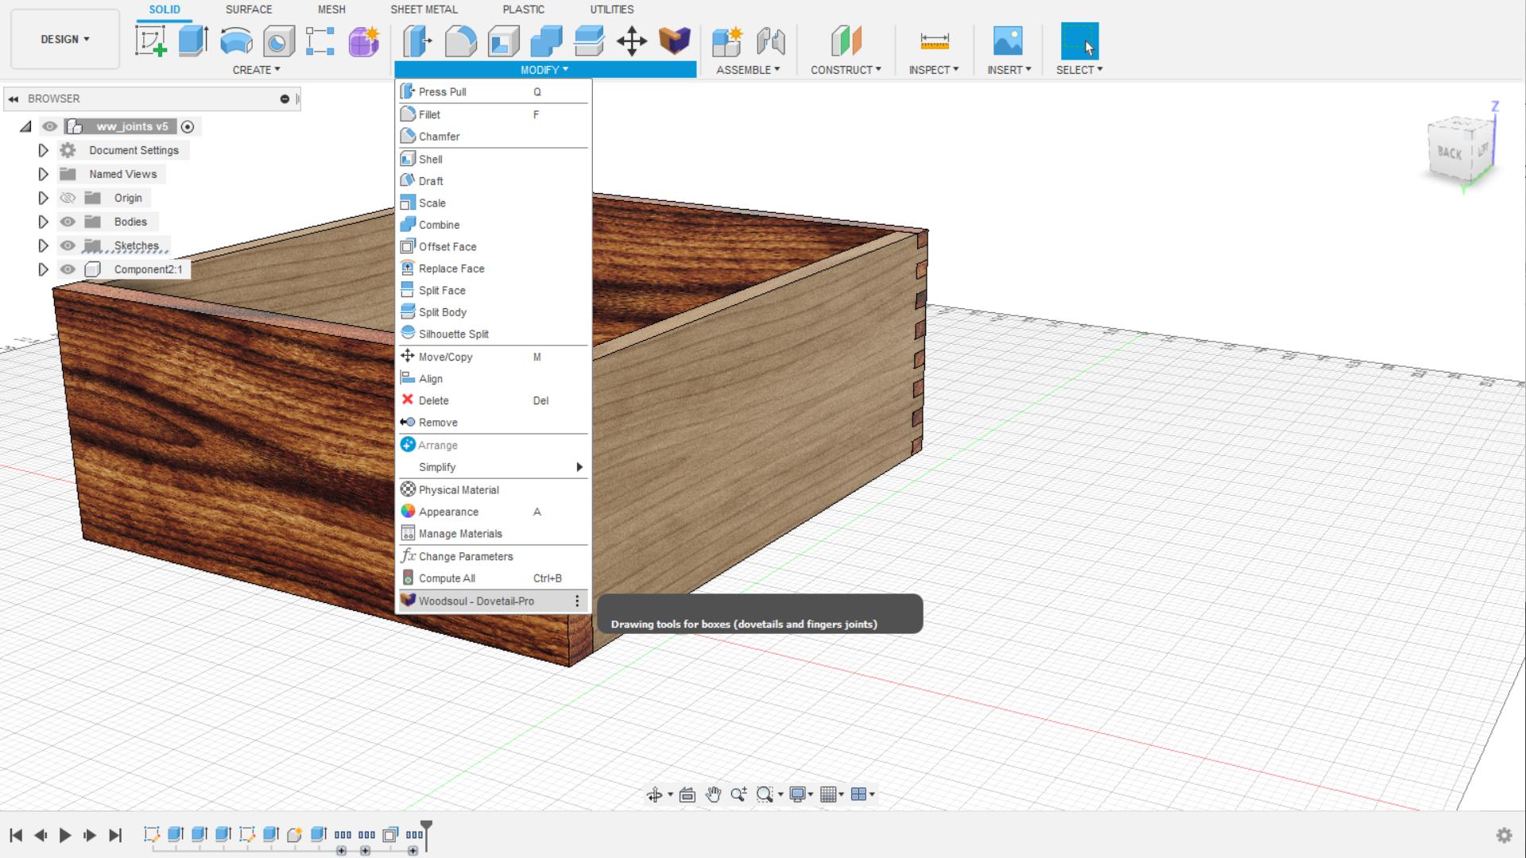Toggle visibility of the Bodies folder
Screen dimensions: 1526x858
(68, 222)
